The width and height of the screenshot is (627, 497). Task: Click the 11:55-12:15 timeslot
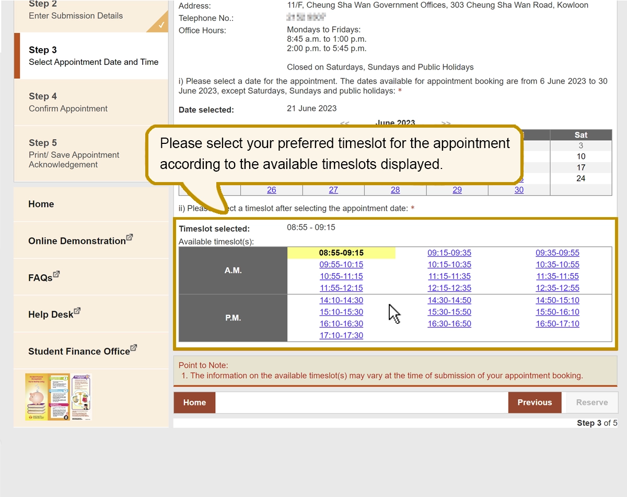341,288
